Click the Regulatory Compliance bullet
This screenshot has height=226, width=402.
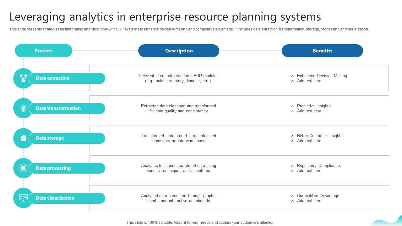tap(318, 165)
